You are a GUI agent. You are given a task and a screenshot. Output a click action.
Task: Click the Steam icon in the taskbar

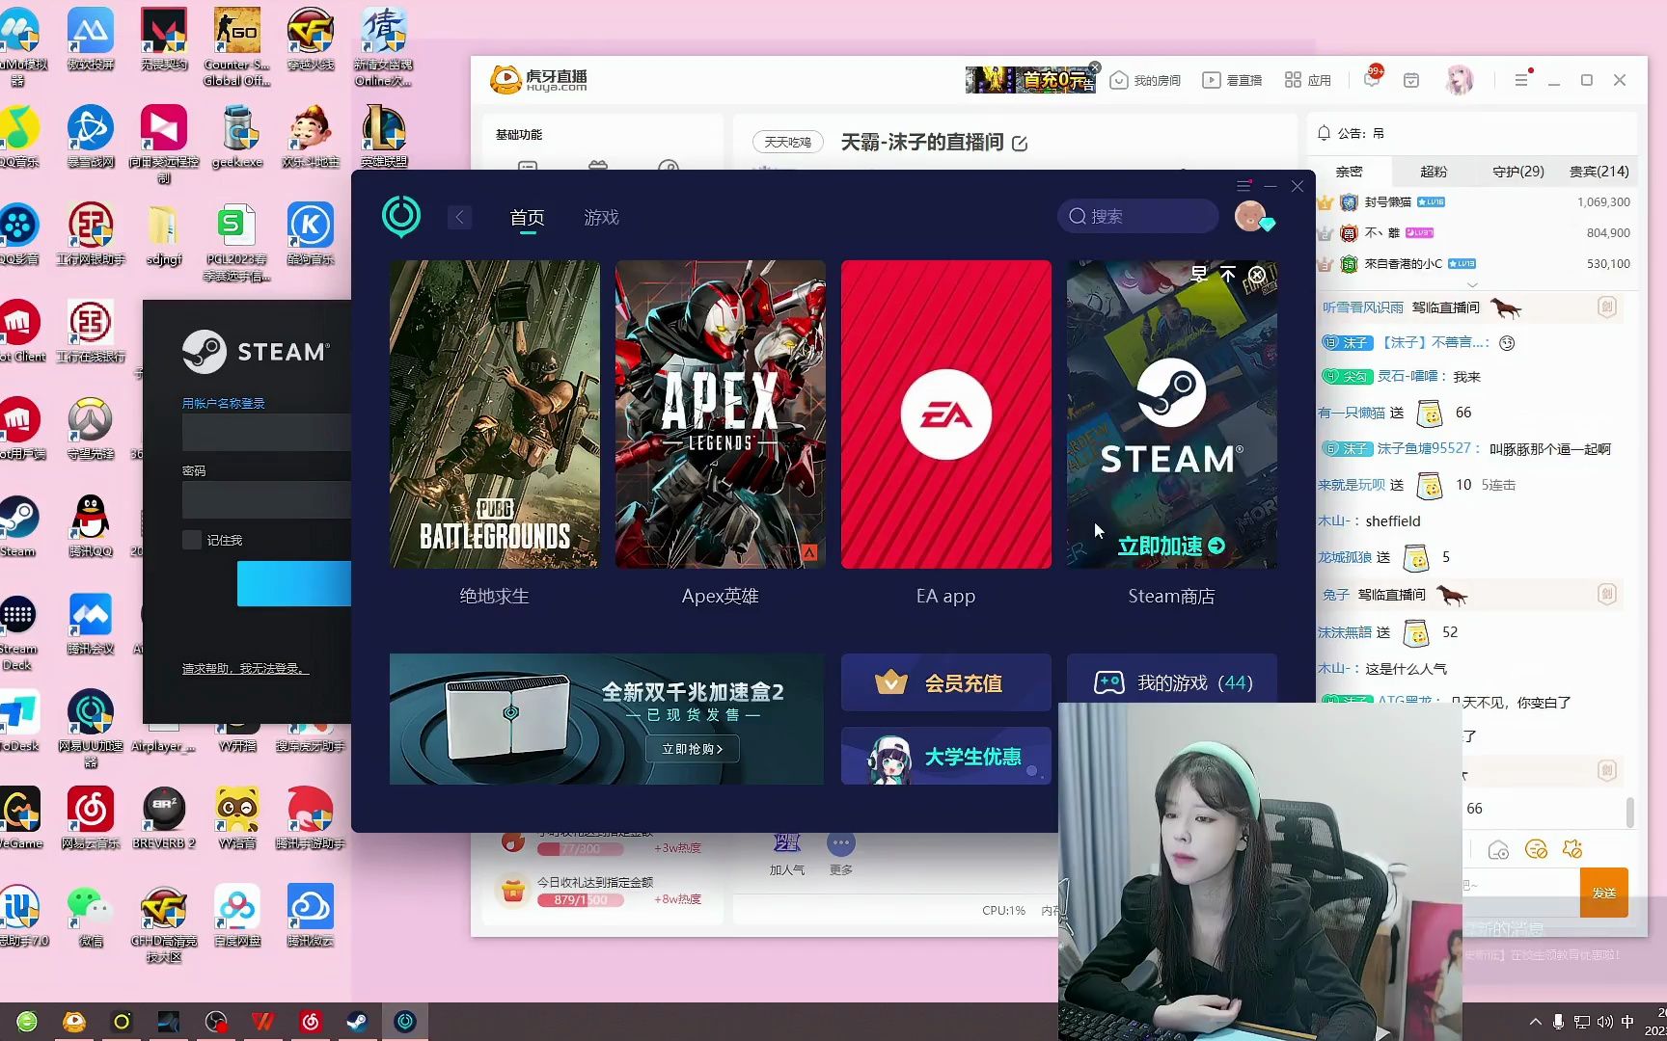pos(357,1022)
